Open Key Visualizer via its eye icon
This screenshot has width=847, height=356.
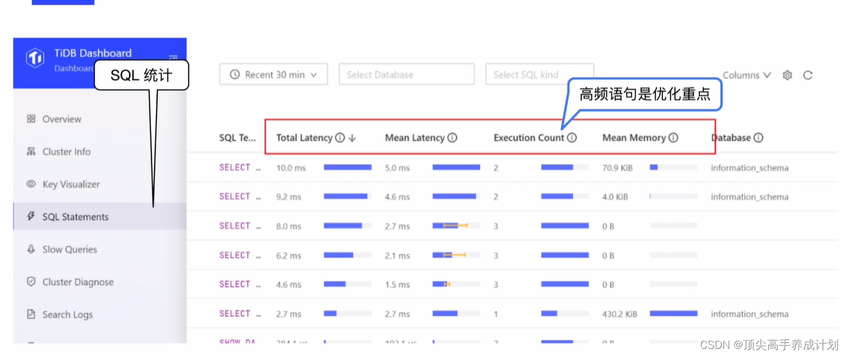31,184
